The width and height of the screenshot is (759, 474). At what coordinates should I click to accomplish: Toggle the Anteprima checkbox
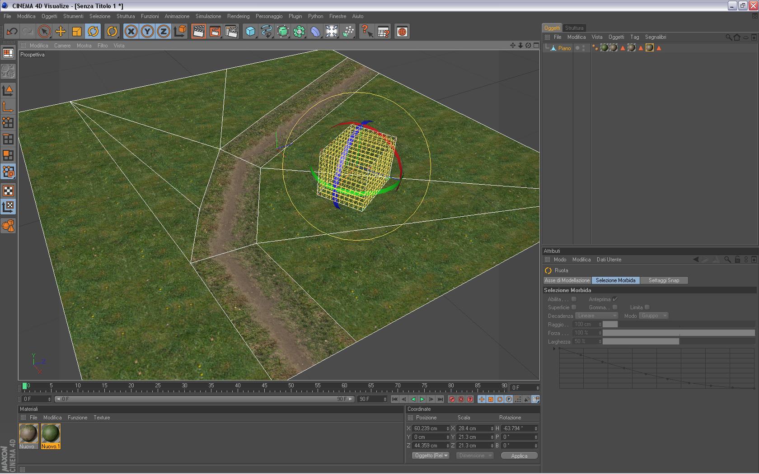pos(615,299)
